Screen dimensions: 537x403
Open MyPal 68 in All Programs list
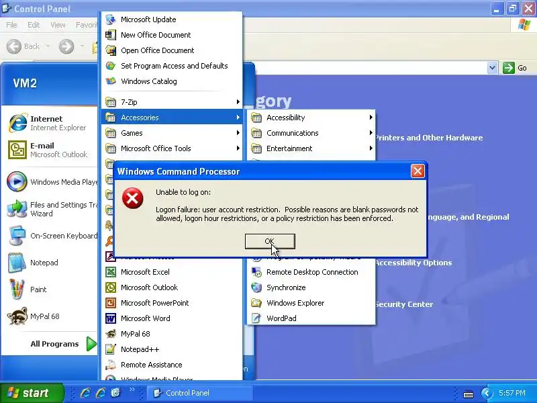pyautogui.click(x=172, y=334)
